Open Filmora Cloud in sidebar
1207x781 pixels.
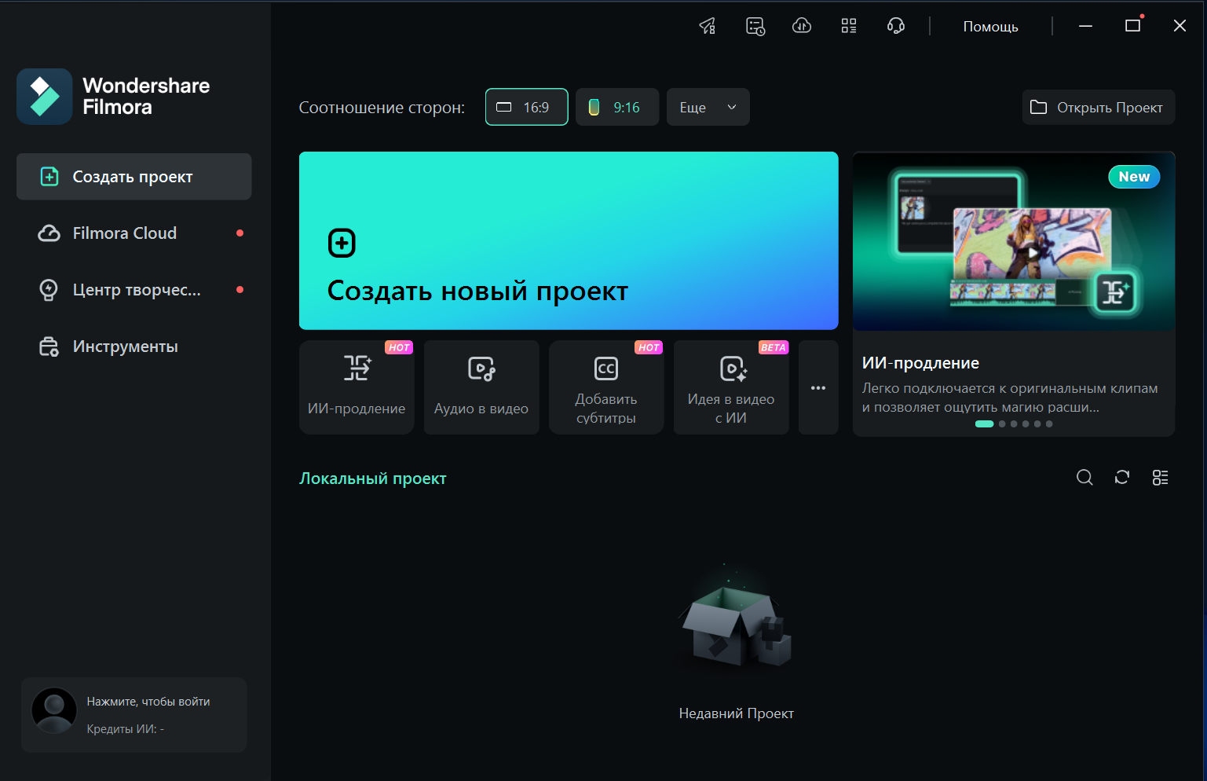click(x=134, y=233)
